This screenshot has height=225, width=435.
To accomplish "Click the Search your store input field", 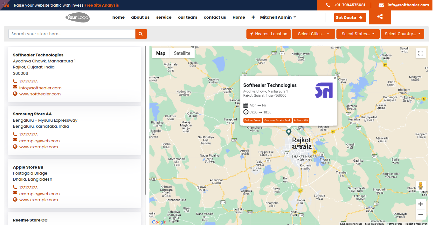I will coord(72,34).
